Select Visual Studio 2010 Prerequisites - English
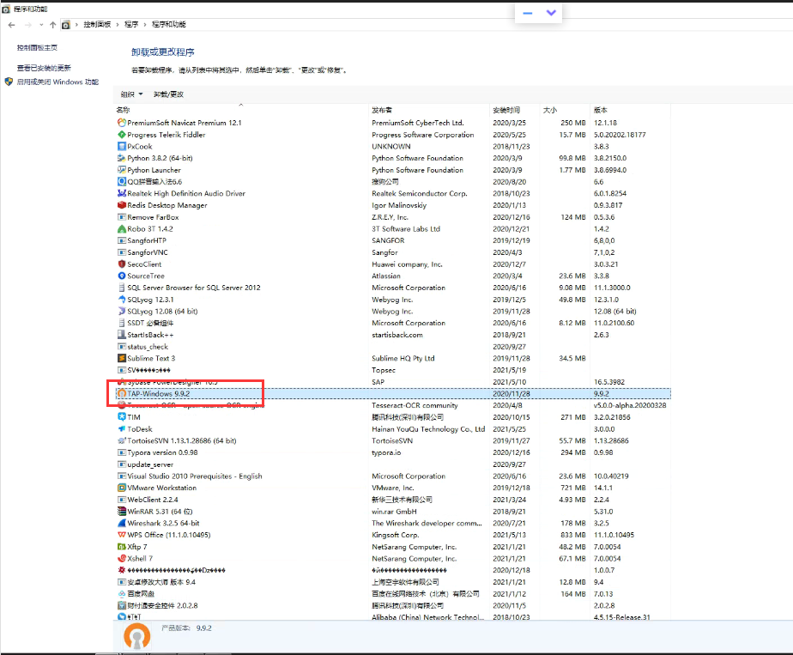793x655 pixels. tap(393, 476)
